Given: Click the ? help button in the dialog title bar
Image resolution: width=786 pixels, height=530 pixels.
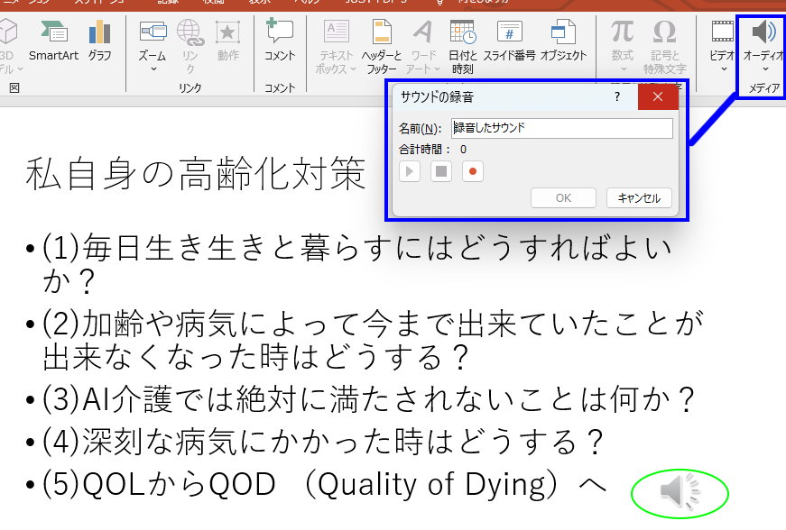Looking at the screenshot, I should (x=617, y=96).
